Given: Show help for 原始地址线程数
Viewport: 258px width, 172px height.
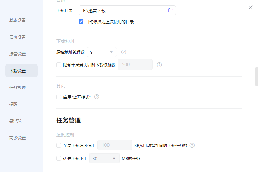Looking at the screenshot, I should tap(124, 52).
